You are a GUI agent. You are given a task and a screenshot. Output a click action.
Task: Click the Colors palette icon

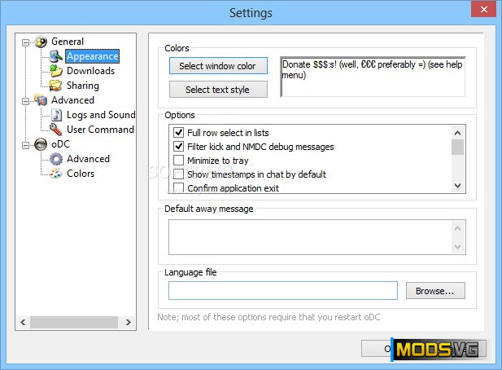coord(56,174)
